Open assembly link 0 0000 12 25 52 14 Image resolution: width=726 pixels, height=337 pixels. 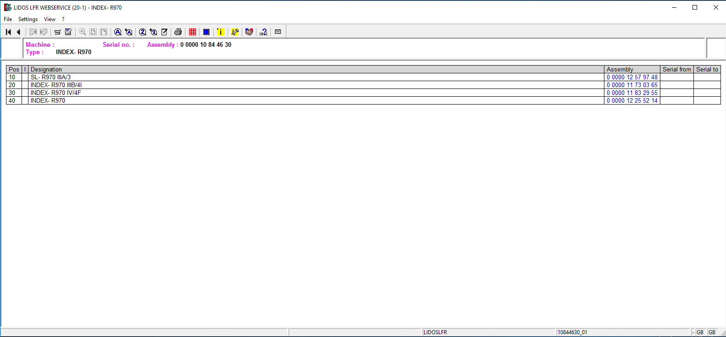pyautogui.click(x=632, y=100)
